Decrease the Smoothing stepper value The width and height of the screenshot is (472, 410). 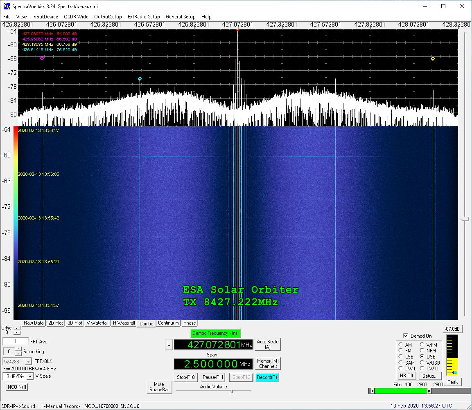(x=18, y=354)
